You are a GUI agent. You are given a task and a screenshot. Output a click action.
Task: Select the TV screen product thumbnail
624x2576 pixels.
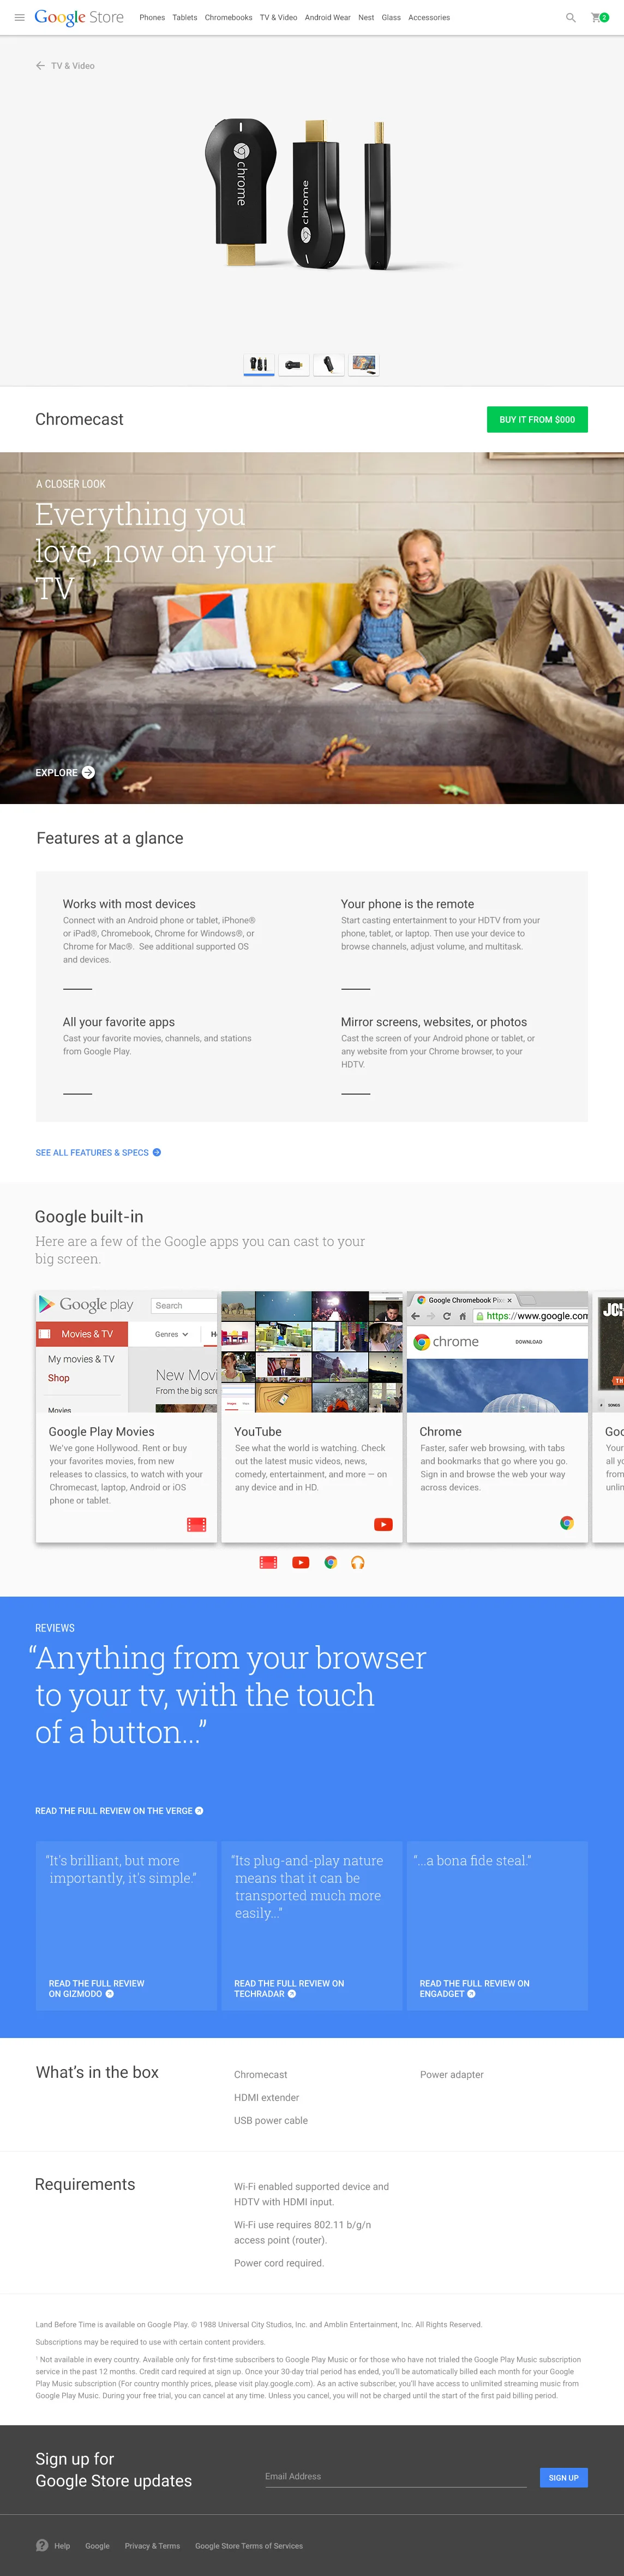tap(363, 364)
